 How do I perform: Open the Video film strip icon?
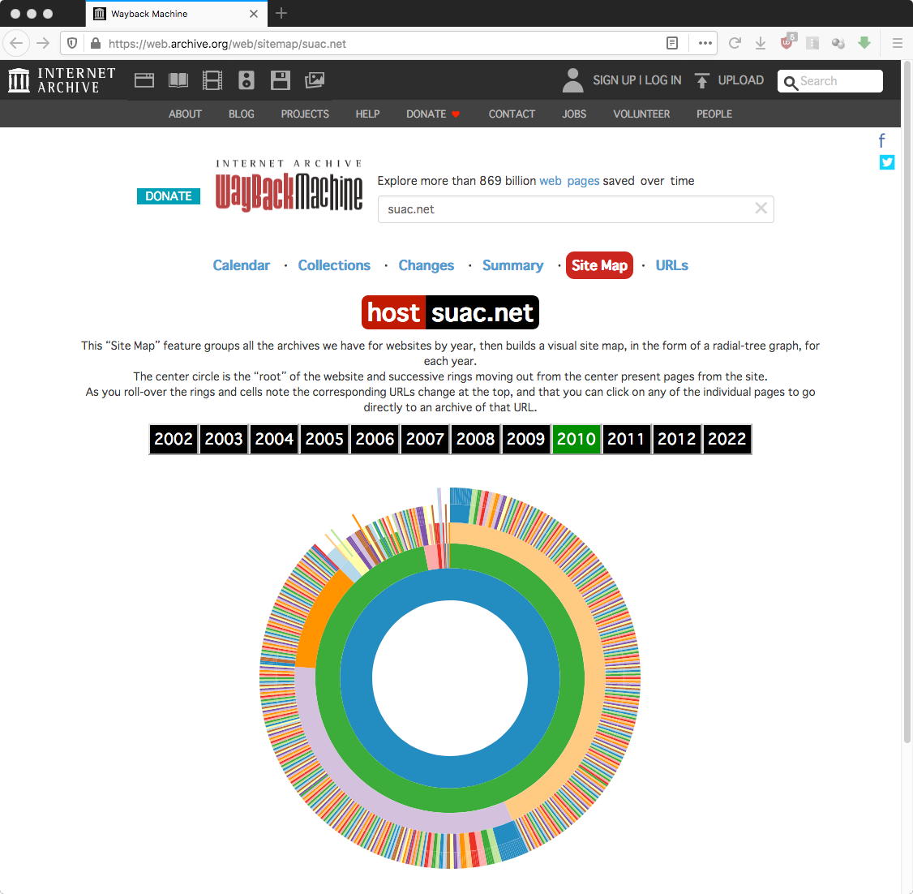(212, 80)
